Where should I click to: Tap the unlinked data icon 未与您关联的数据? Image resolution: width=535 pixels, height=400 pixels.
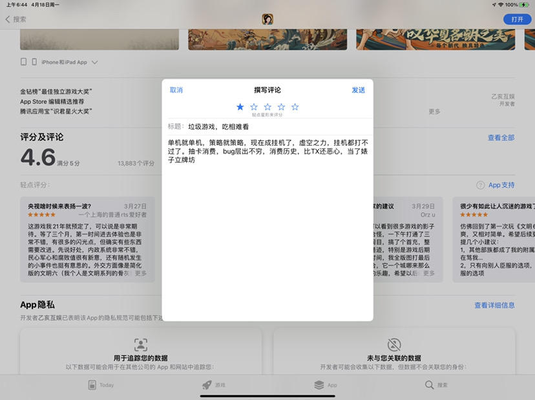[x=394, y=345]
